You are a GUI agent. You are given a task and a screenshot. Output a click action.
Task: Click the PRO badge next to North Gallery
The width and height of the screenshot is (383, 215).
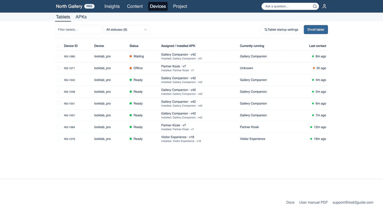(89, 6)
